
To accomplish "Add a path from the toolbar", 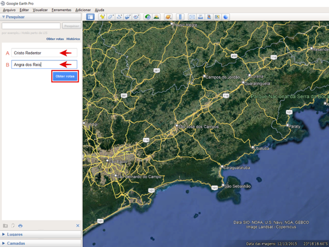I will coord(119,17).
